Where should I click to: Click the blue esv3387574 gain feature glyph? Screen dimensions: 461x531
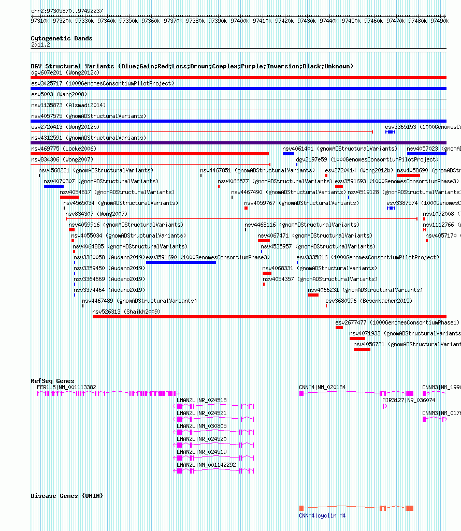click(x=391, y=208)
